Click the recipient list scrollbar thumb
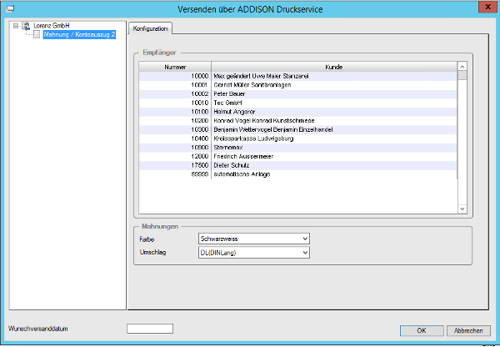The width and height of the screenshot is (500, 347). (462, 76)
